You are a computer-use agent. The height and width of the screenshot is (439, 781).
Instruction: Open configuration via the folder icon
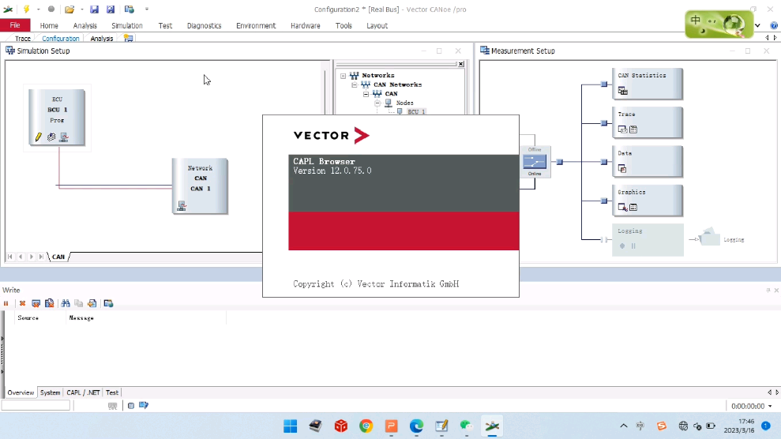(x=69, y=9)
